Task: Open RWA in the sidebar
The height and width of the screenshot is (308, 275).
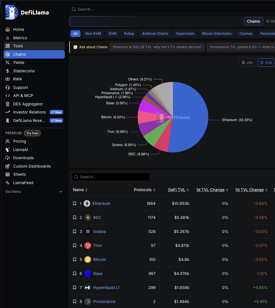Action: [34, 79]
